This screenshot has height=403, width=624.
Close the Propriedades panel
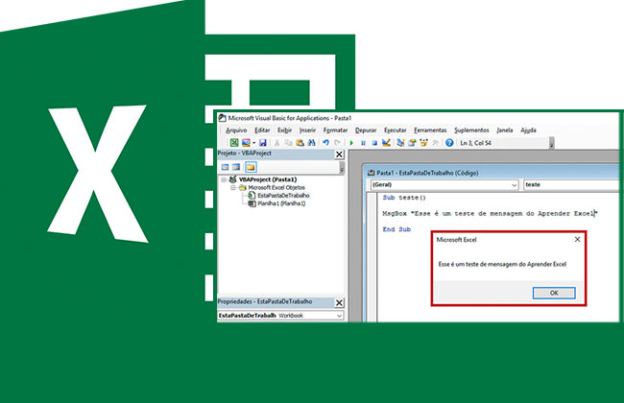point(339,303)
